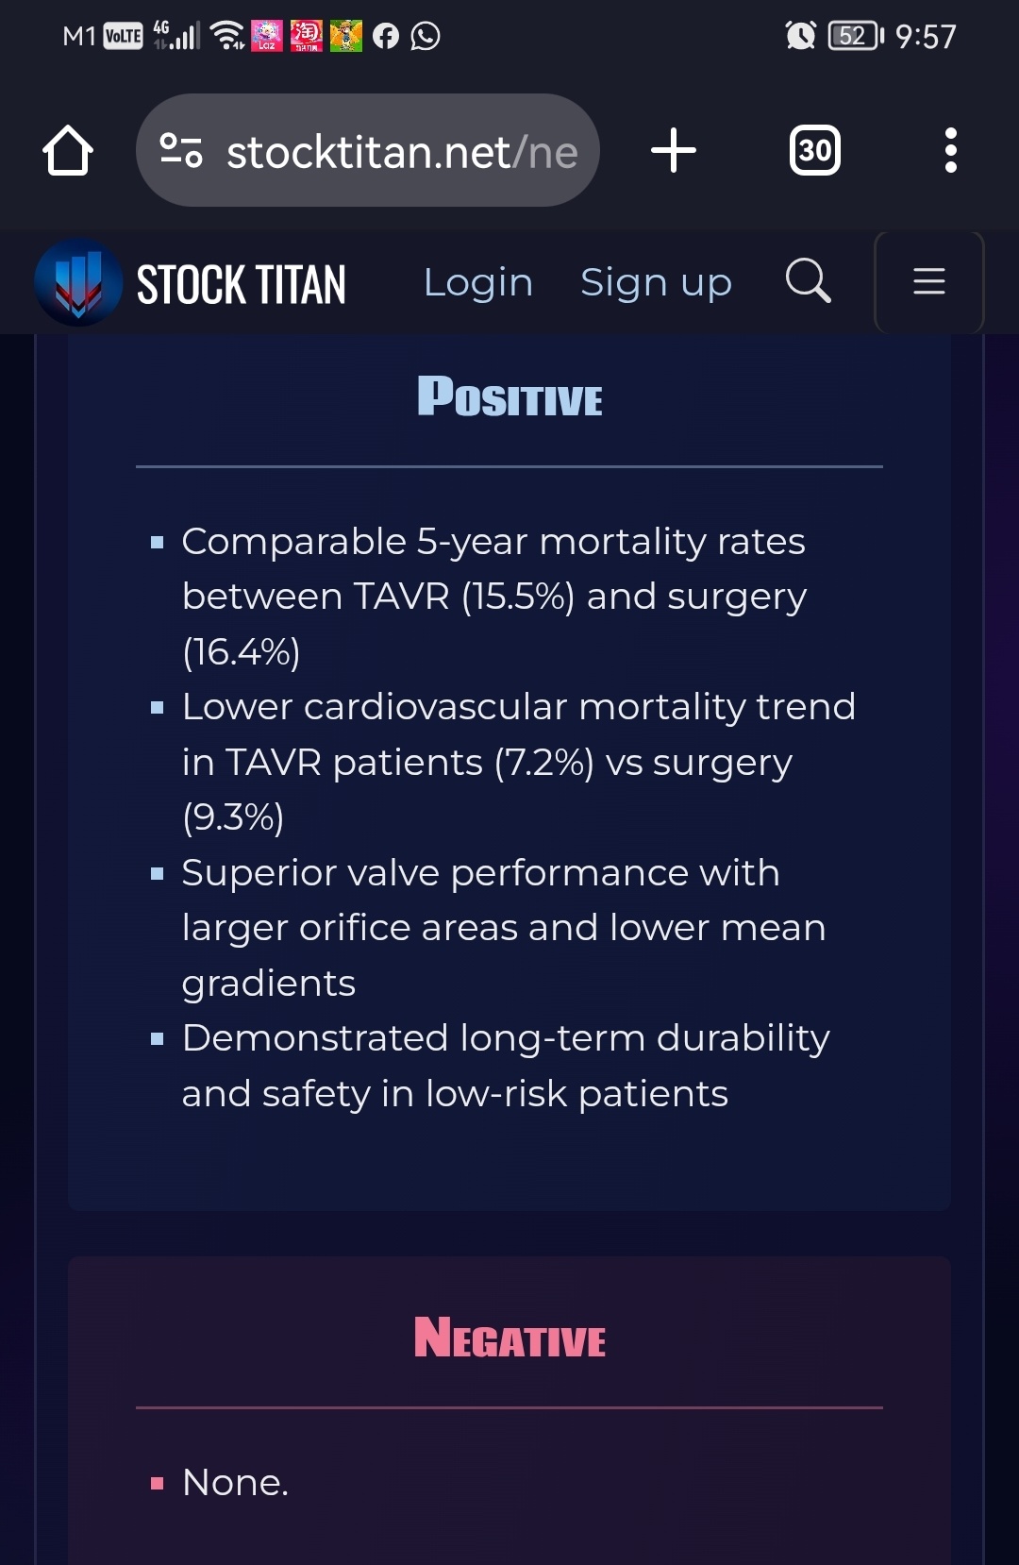Image resolution: width=1019 pixels, height=1565 pixels.
Task: Click the STOCK TITAN site title
Action: click(x=242, y=284)
